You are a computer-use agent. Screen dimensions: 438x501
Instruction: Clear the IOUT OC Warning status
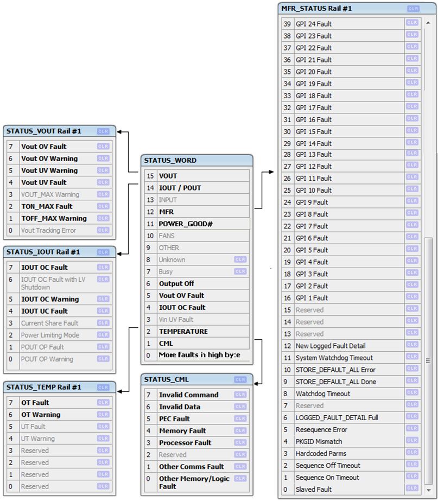pyautogui.click(x=103, y=299)
